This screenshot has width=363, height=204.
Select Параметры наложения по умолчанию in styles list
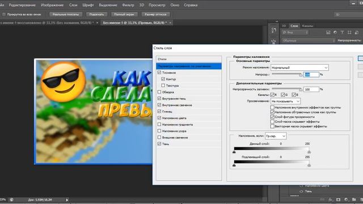tap(189, 66)
